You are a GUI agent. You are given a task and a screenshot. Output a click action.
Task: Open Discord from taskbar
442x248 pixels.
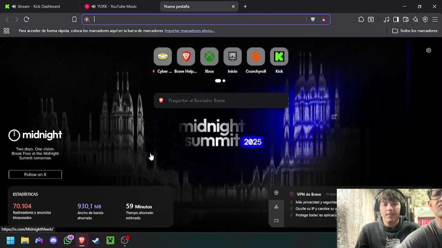[x=53, y=240]
